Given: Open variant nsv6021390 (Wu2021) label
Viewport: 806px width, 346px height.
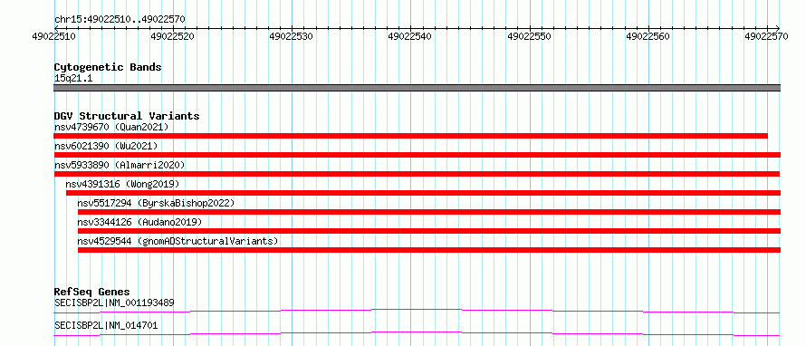Looking at the screenshot, I should click(x=106, y=146).
